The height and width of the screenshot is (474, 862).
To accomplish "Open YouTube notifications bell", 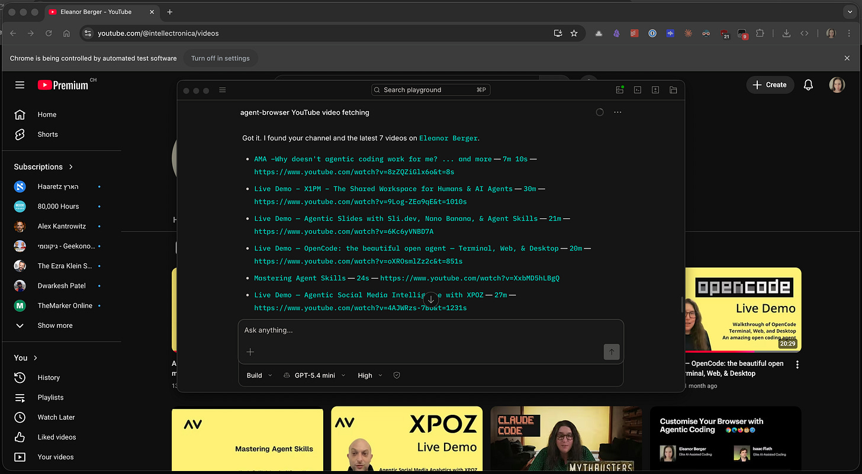I will pyautogui.click(x=808, y=85).
